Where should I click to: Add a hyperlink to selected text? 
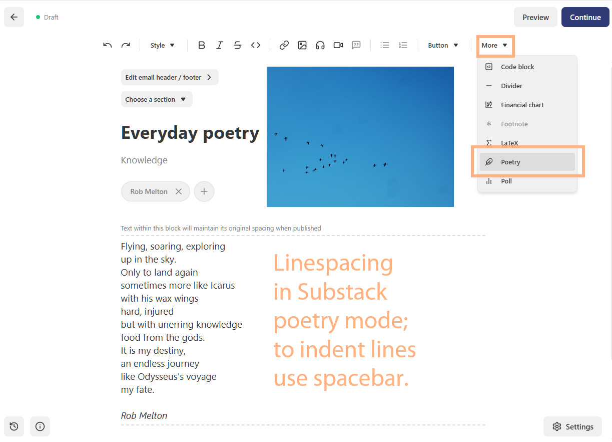(x=284, y=45)
